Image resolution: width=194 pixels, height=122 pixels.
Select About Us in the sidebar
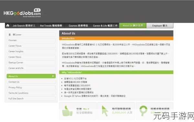(x=31, y=76)
